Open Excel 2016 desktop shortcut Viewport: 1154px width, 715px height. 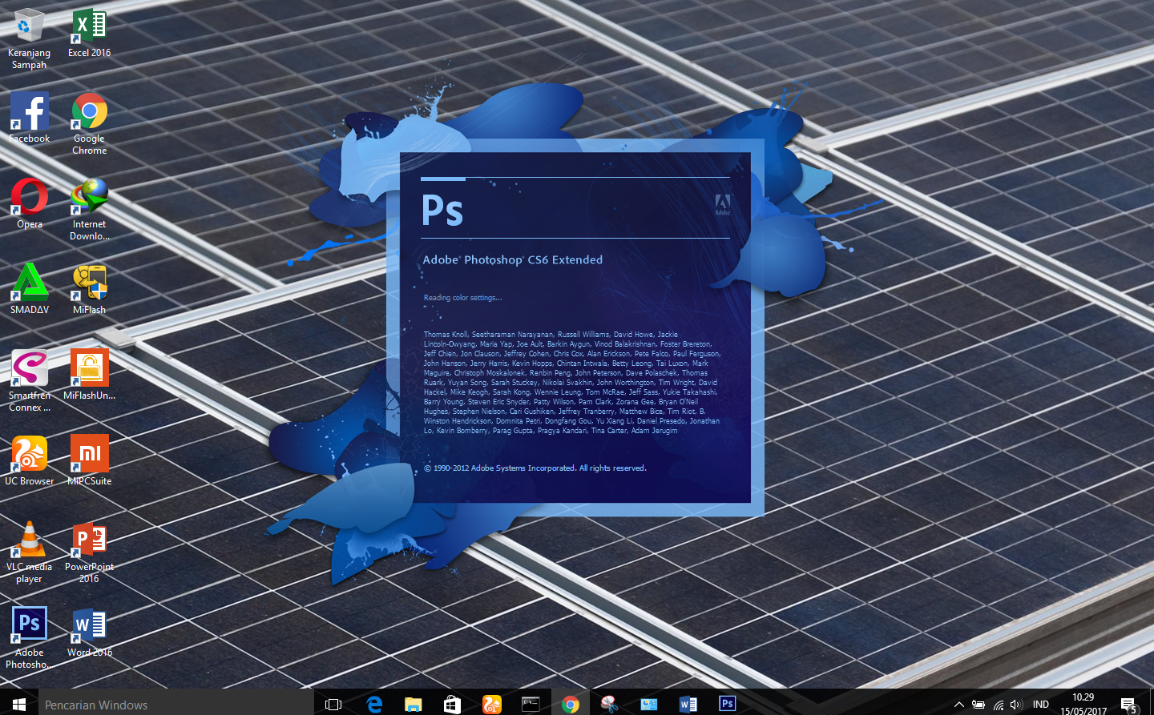coord(89,33)
